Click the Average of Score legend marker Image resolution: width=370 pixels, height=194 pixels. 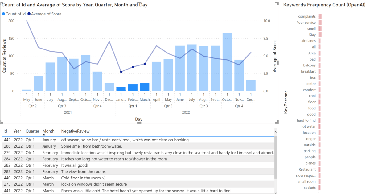click(29, 14)
